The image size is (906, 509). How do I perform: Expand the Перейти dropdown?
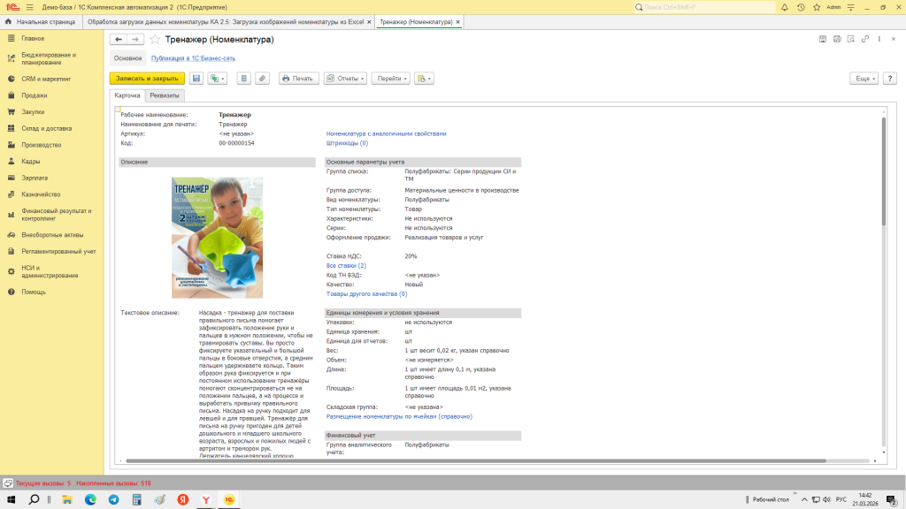392,79
